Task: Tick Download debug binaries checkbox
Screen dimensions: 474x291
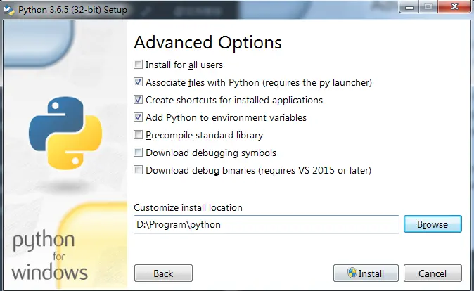Action: tap(138, 170)
